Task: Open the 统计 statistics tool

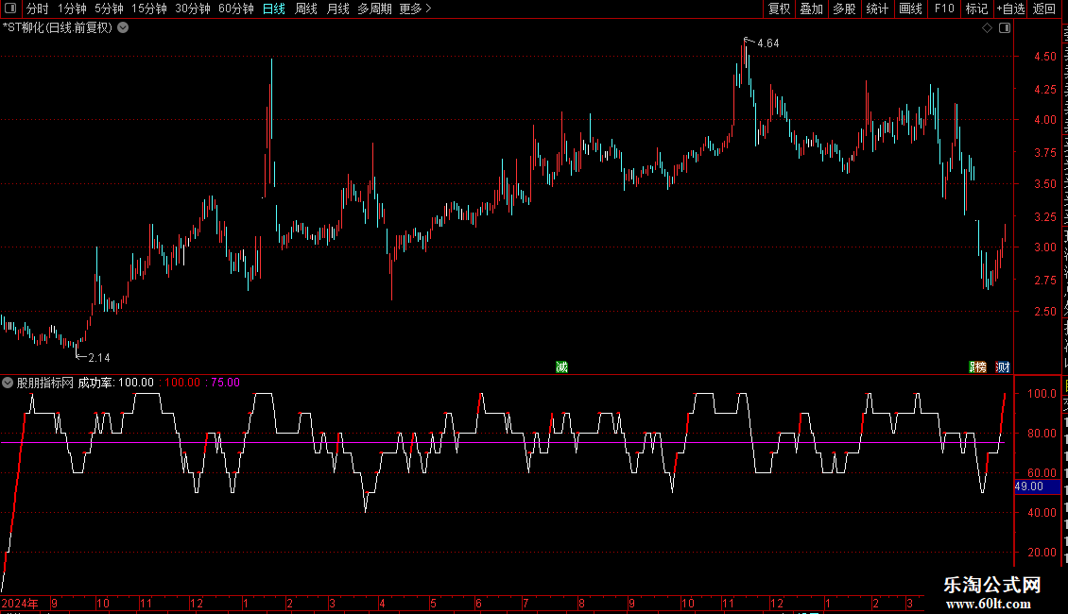Action: [x=877, y=9]
